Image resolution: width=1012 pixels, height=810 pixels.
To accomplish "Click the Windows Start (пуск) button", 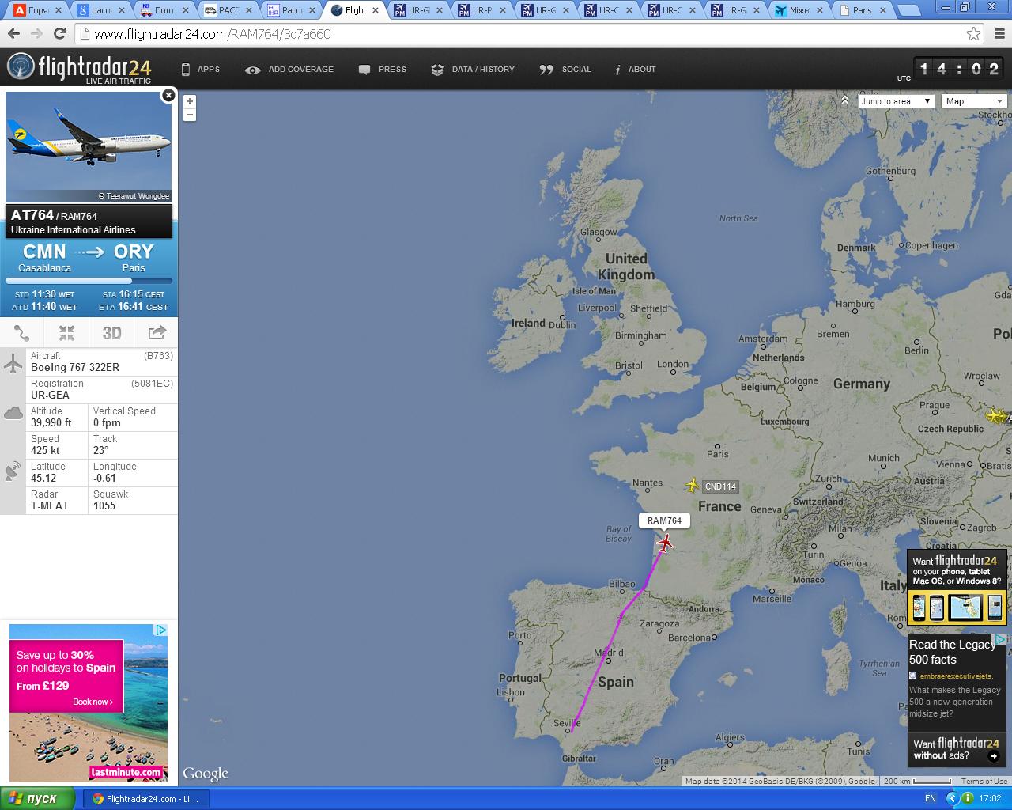I will (38, 799).
